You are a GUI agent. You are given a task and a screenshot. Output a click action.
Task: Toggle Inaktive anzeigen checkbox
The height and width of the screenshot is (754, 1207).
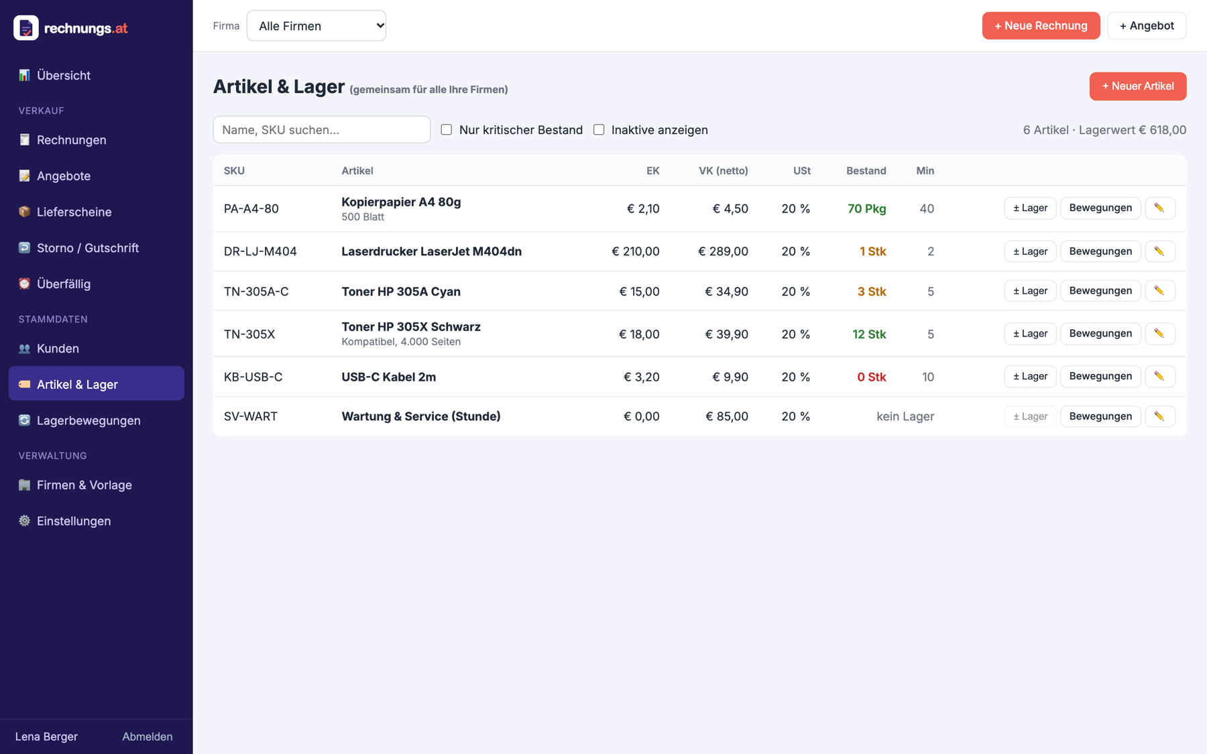[599, 129]
